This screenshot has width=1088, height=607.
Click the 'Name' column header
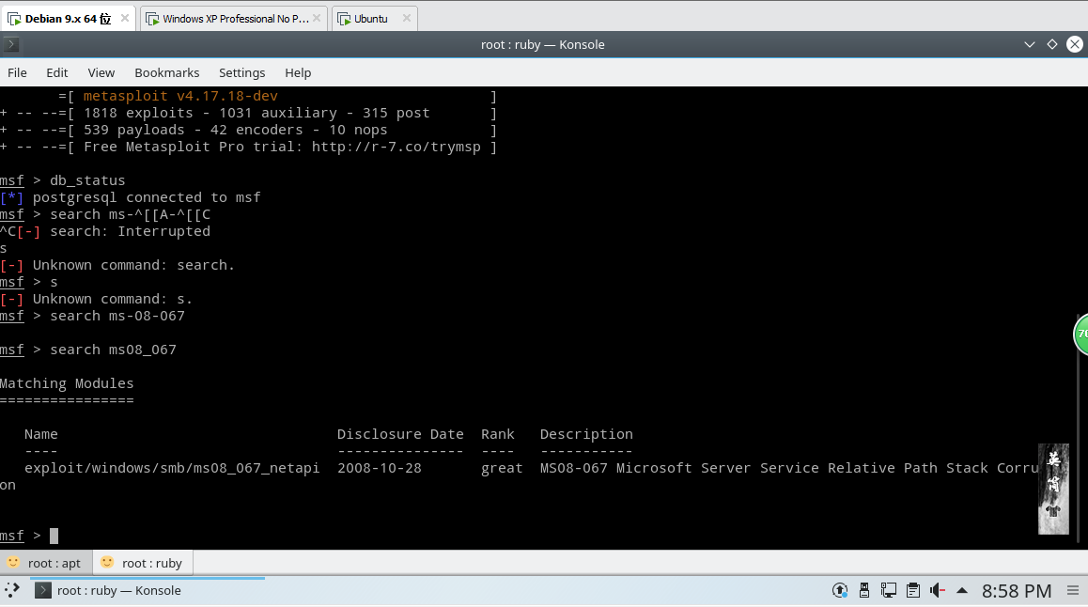tap(41, 434)
